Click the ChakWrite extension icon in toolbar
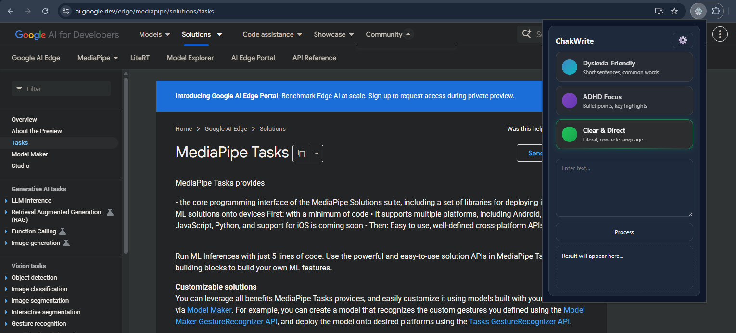This screenshot has width=736, height=333. pos(699,11)
